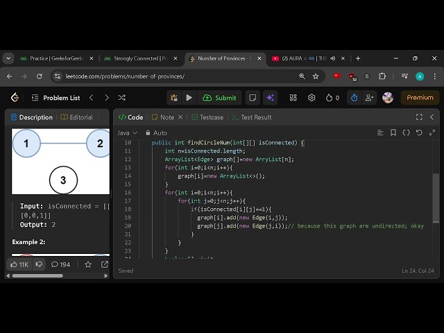Shuffle to a random problem
Image resolution: width=444 pixels, height=333 pixels.
tap(122, 98)
